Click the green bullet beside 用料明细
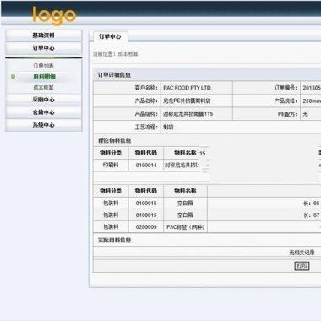The width and height of the screenshot is (321, 321). point(13,77)
